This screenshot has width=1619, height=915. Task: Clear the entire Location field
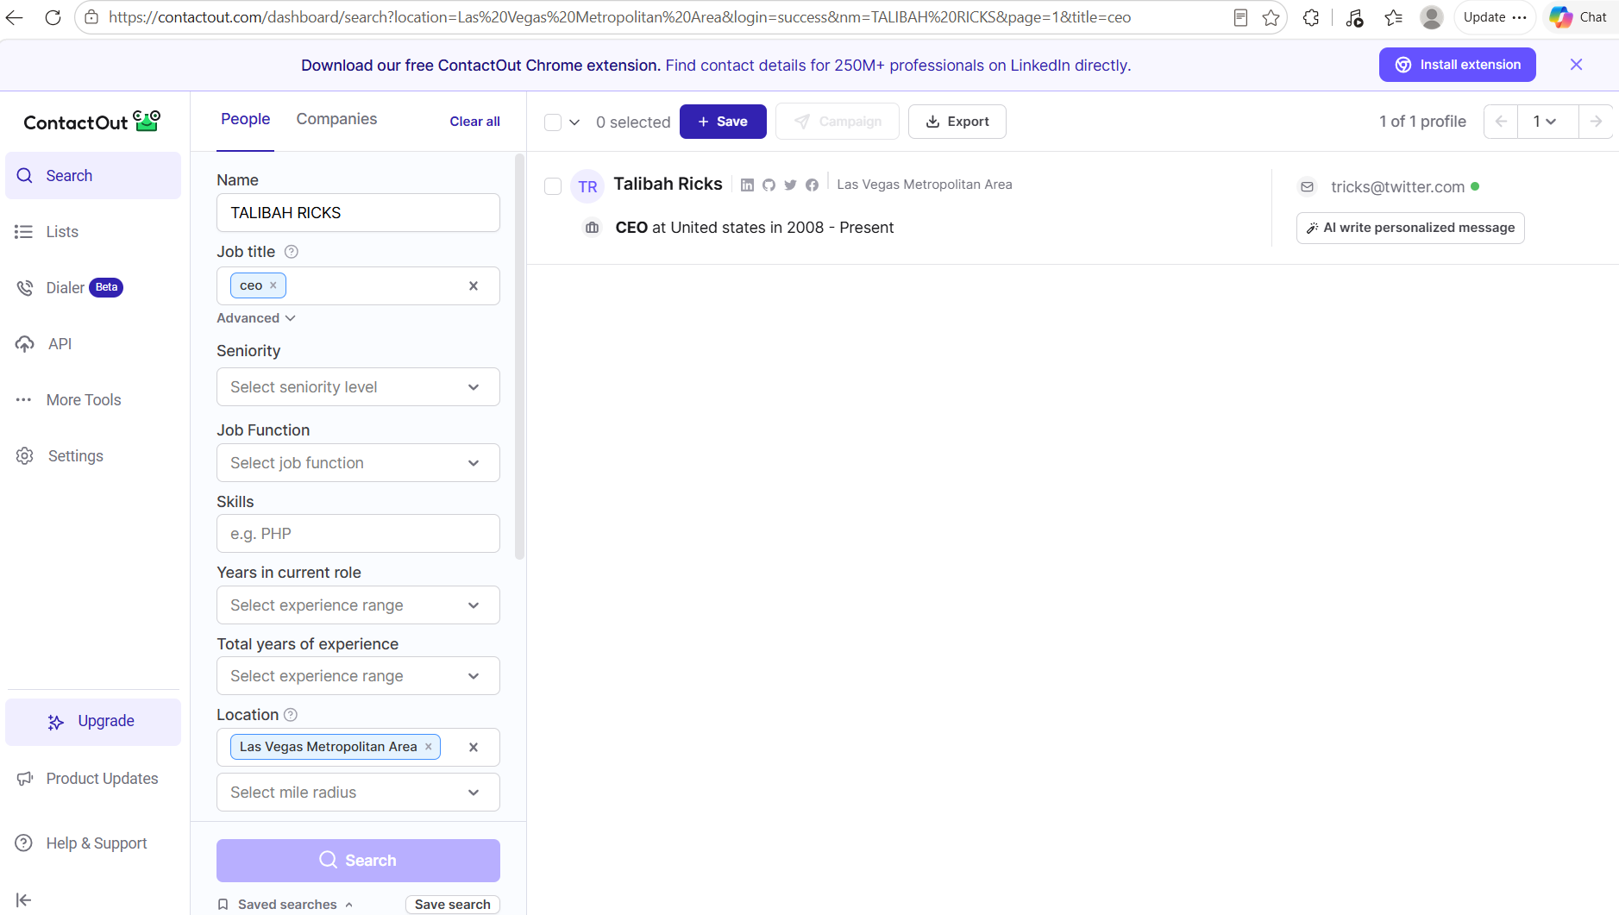(x=474, y=748)
